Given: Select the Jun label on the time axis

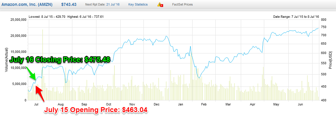Looking at the screenshot, I should point(300,104).
